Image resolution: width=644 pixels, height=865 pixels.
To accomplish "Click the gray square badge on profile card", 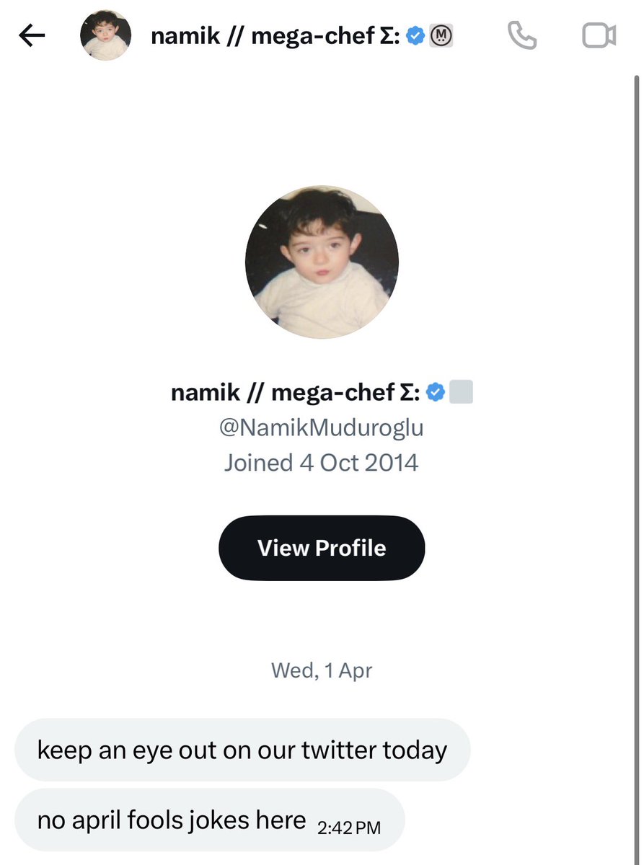I will click(x=461, y=393).
